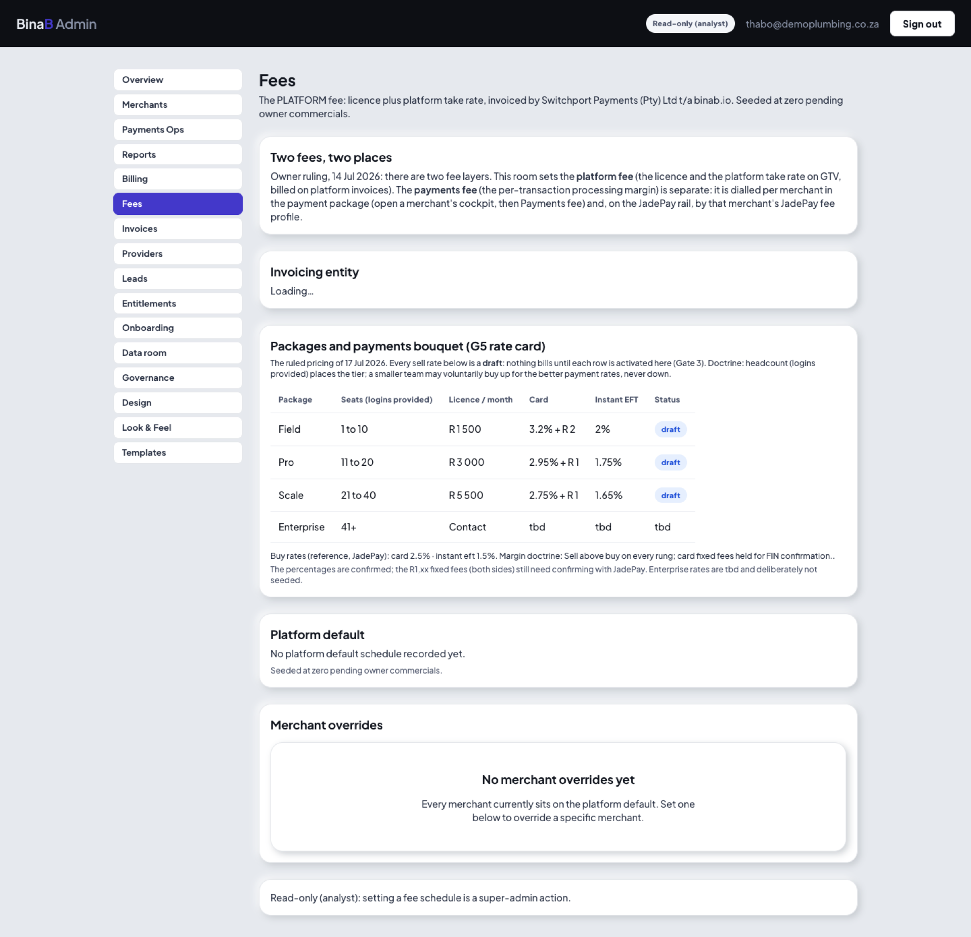This screenshot has height=937, width=971.
Task: Click the Read-only (analyst) badge
Action: [x=690, y=24]
